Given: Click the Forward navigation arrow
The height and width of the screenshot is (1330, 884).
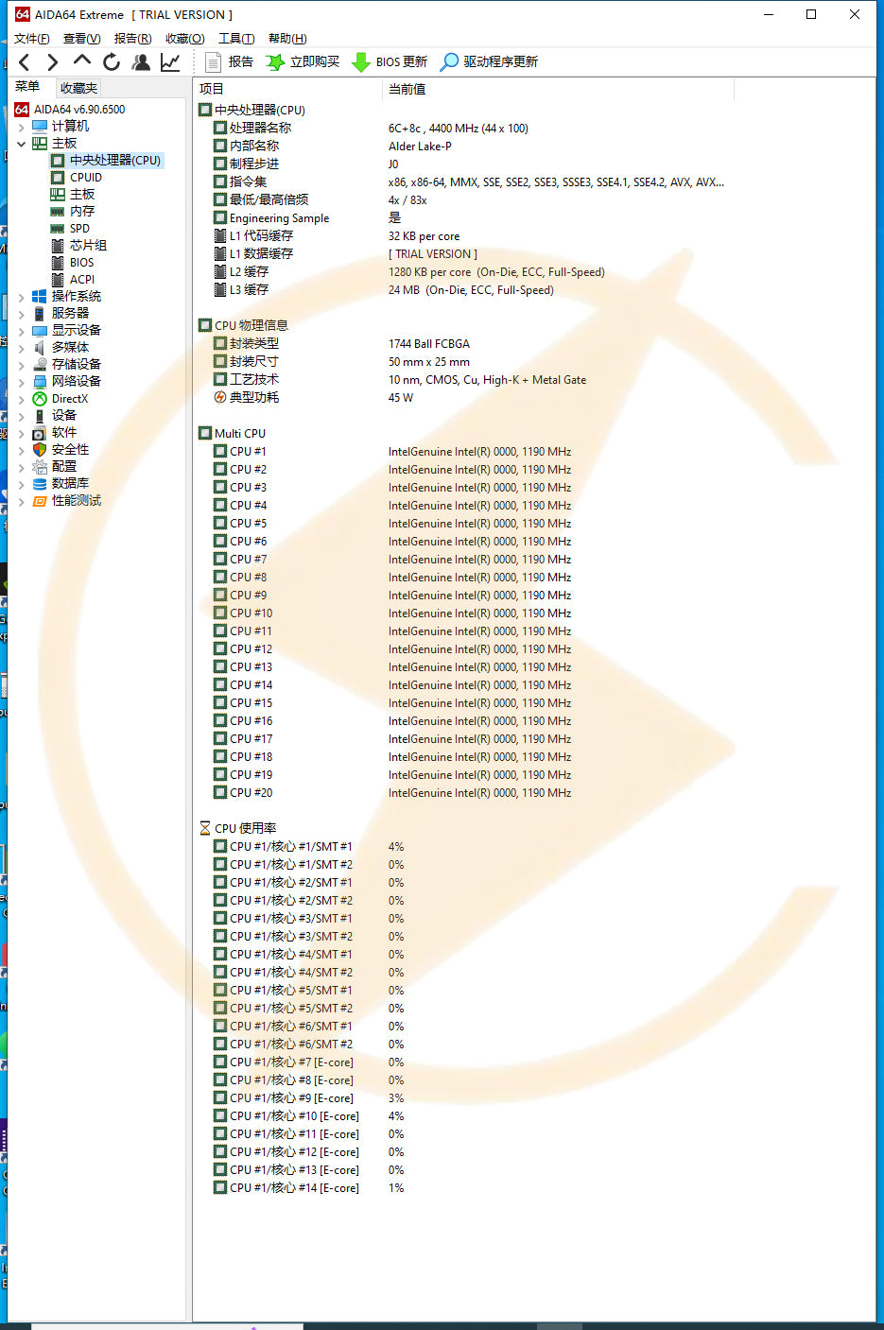Looking at the screenshot, I should click(53, 62).
